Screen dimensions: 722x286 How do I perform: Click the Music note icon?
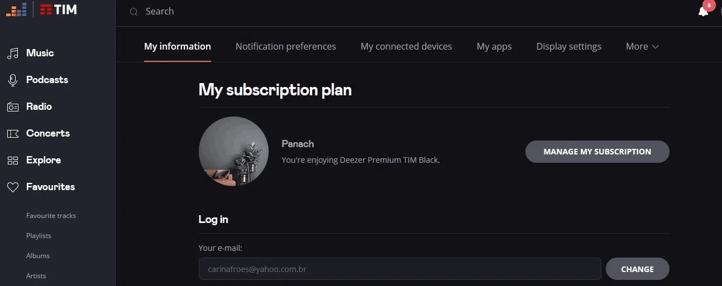coord(13,54)
